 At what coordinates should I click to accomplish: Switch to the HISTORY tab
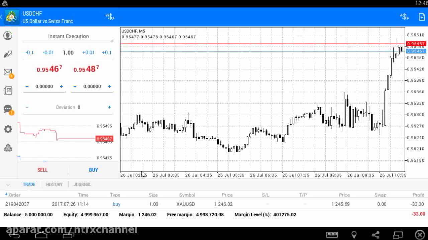(54, 184)
